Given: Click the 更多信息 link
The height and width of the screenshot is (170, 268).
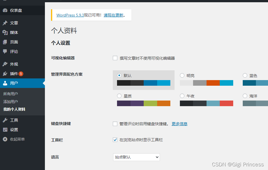Looking at the screenshot, I should pos(180,124).
